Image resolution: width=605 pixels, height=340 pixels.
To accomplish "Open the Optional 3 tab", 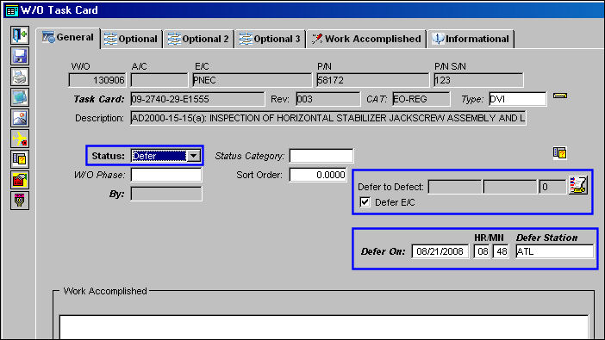I will click(x=270, y=39).
